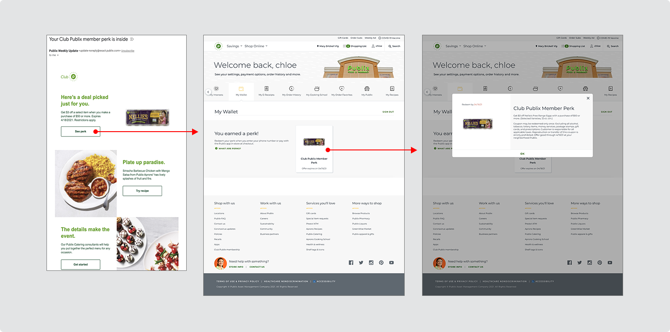Expand the email recipient 'to me' arrow
Viewport: 670px width, 332px height.
point(58,55)
